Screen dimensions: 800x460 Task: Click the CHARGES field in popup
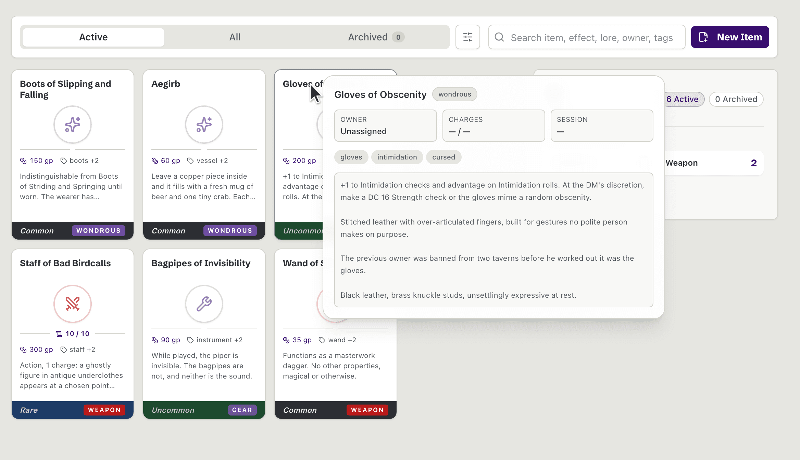(x=493, y=126)
